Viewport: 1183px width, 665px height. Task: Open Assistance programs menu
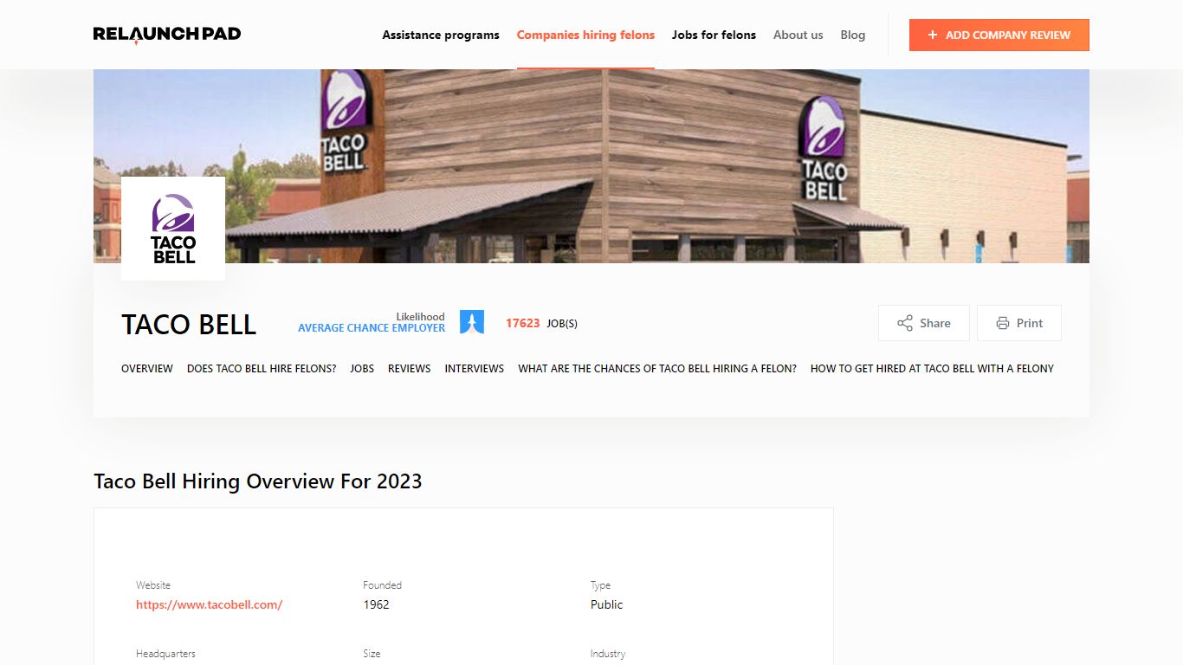441,35
